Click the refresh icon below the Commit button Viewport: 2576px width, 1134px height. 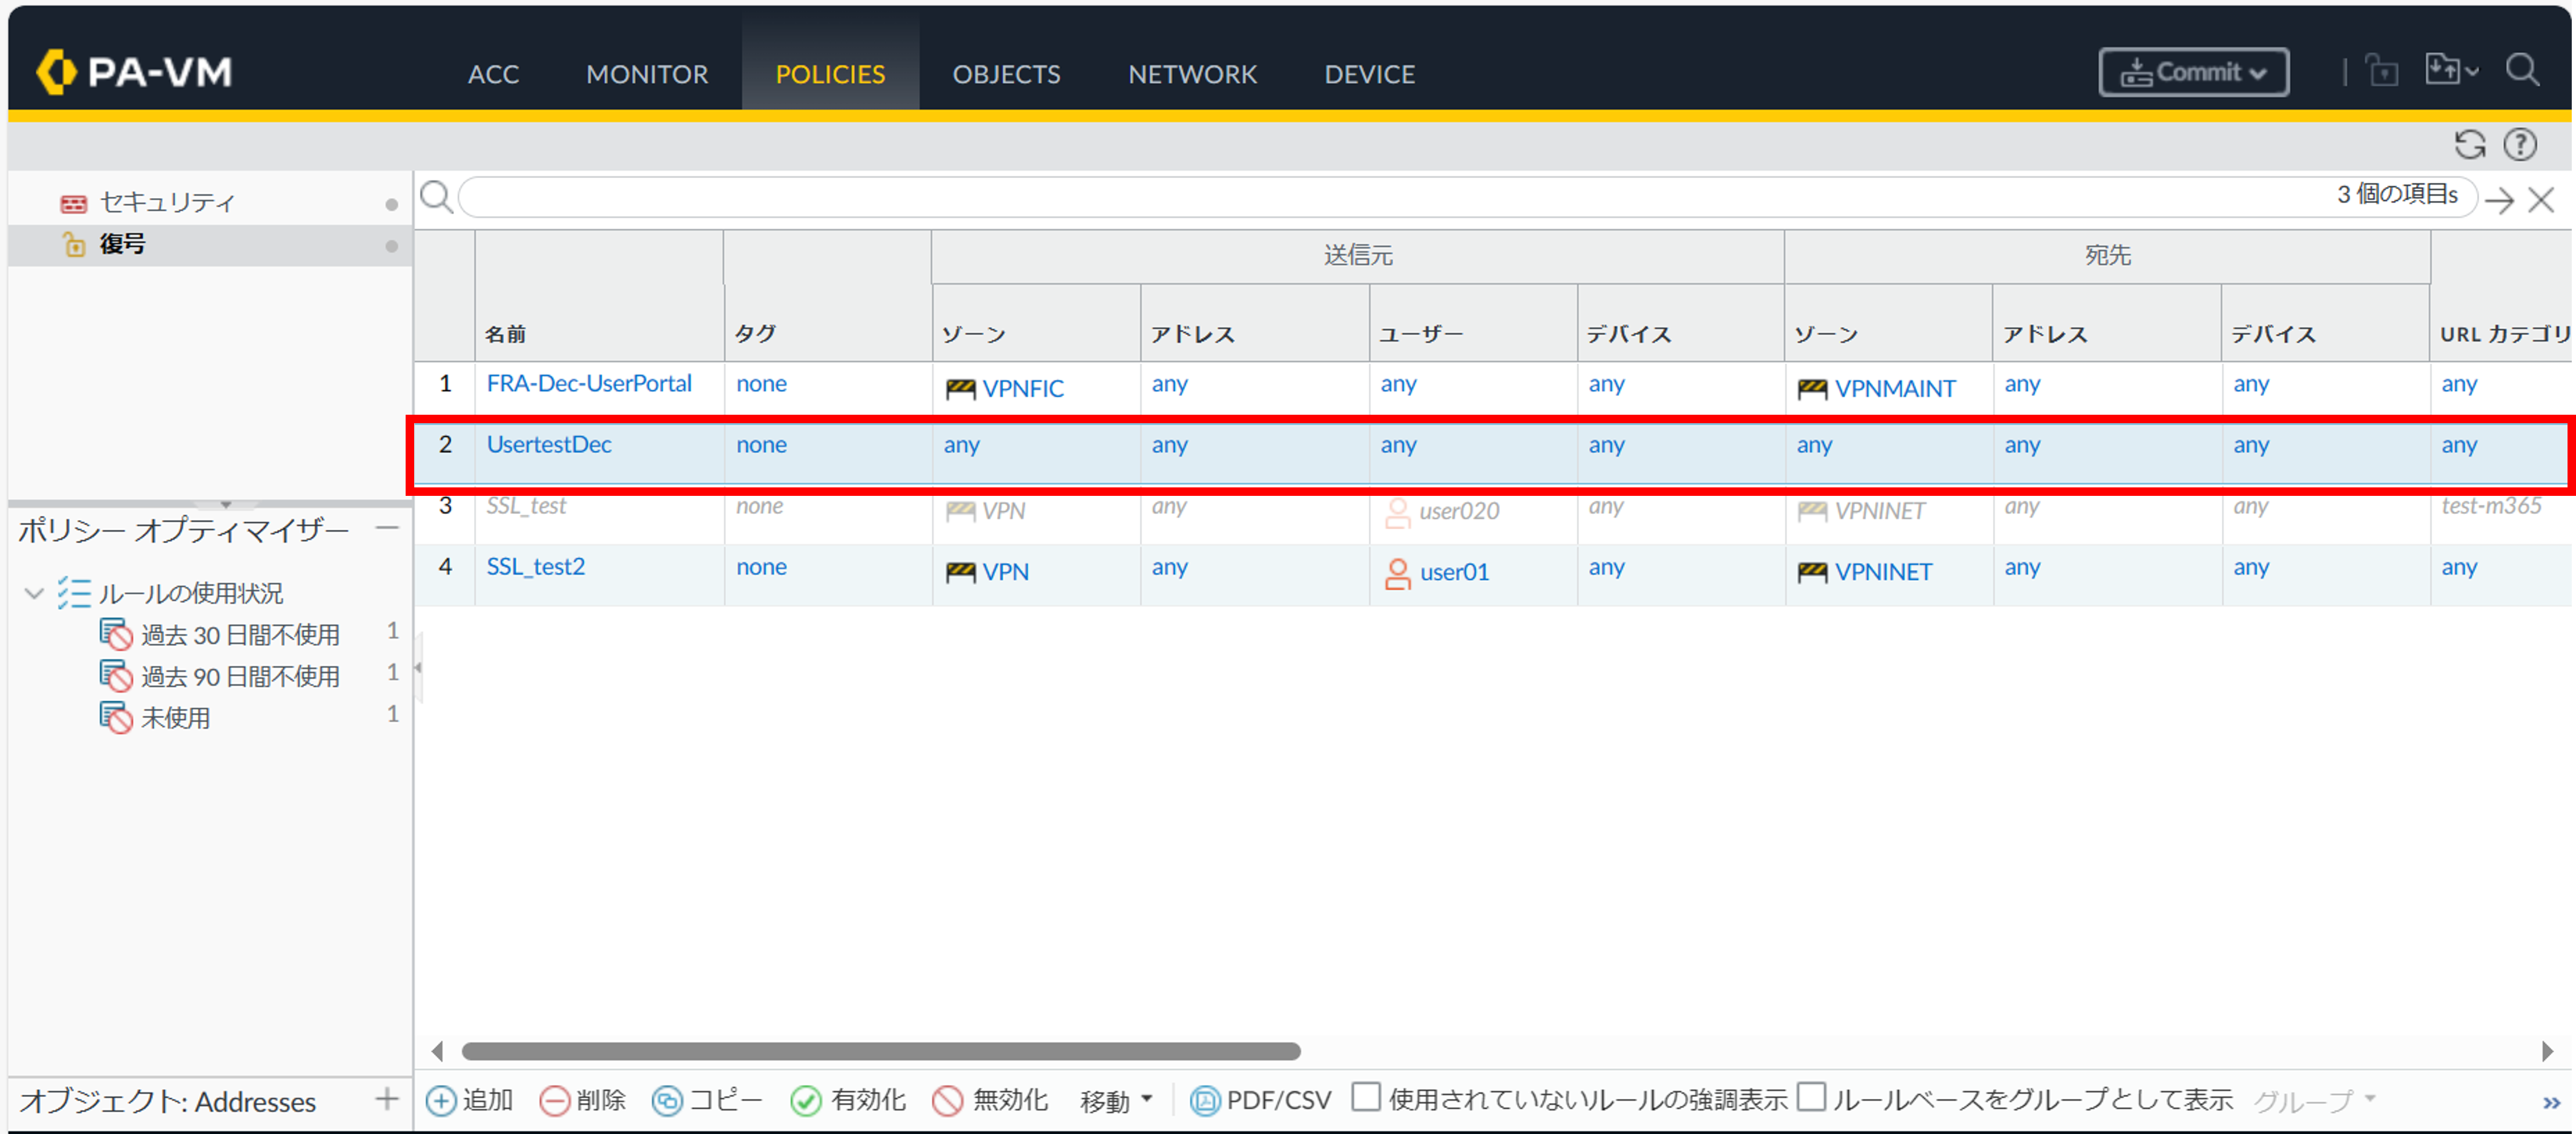pos(2469,145)
